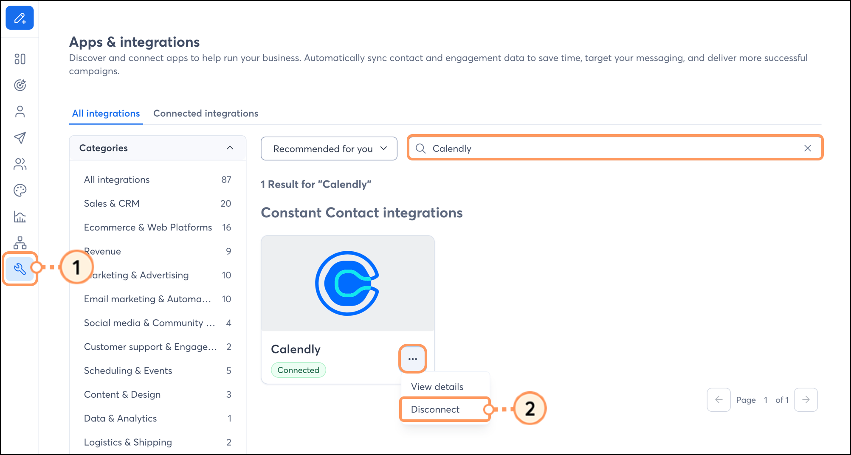This screenshot has width=851, height=455.
Task: Select Data & Analytics category
Action: click(158, 418)
